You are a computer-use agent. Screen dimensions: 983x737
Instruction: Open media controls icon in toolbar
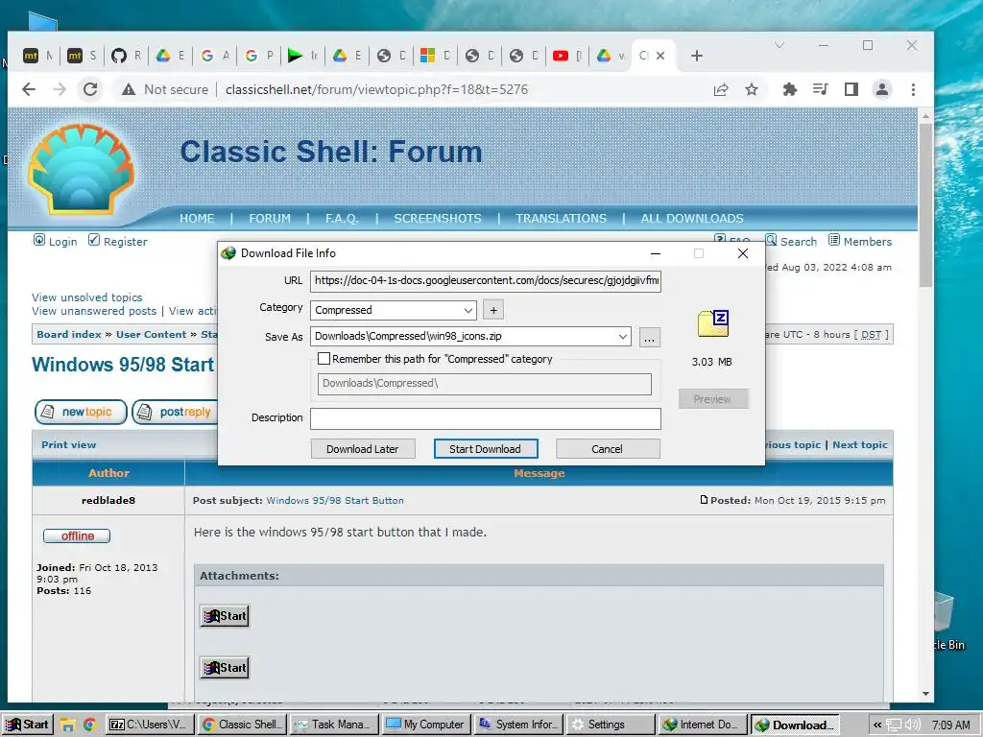(x=820, y=89)
